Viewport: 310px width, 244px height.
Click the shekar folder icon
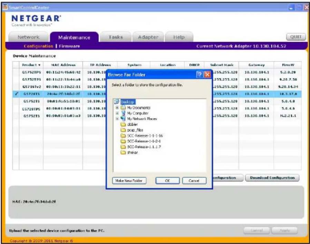coord(123,152)
